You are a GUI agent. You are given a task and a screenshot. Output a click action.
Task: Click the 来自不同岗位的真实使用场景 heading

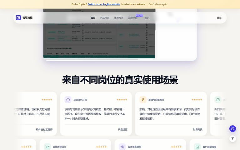(120, 80)
